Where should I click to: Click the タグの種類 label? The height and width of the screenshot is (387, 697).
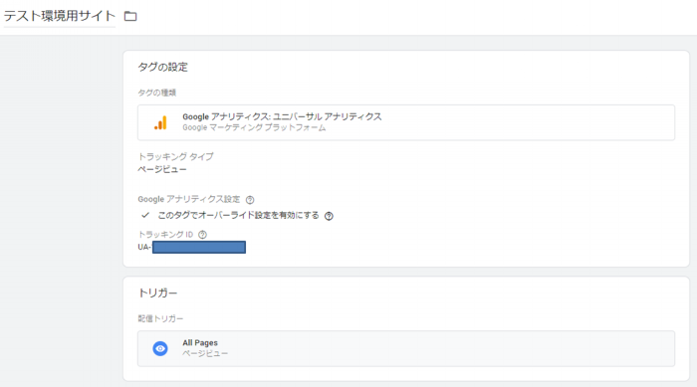pyautogui.click(x=157, y=93)
